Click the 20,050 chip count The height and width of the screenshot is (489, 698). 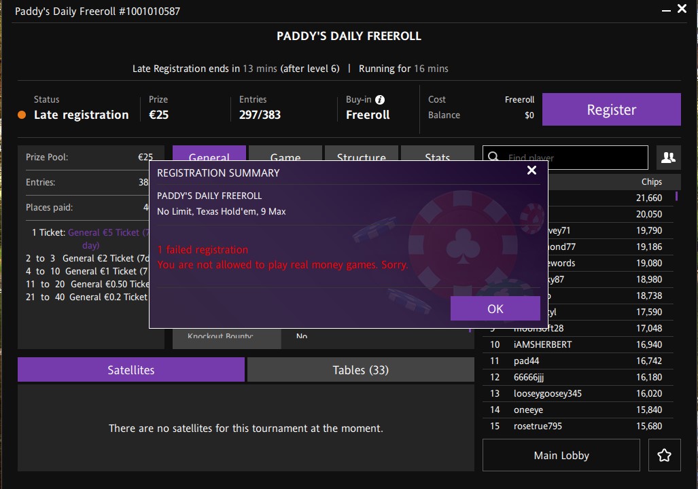[648, 214]
